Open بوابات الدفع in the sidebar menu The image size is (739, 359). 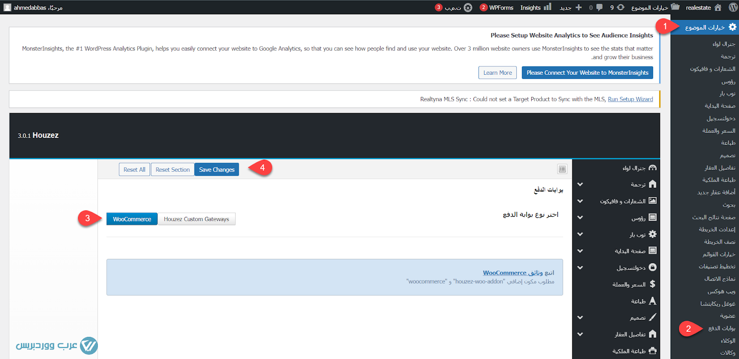coord(722,328)
